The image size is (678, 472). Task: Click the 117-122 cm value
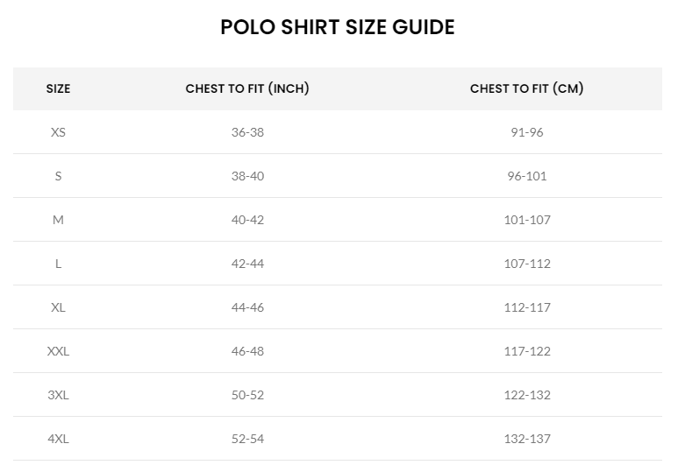526,351
